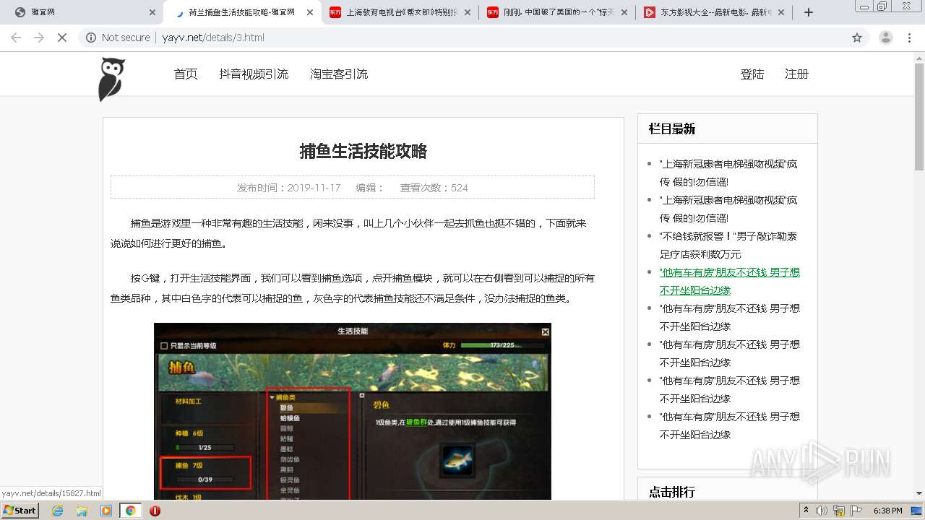Bookmark this page with the star icon
Viewport: 925px width, 520px height.
pyautogui.click(x=857, y=38)
